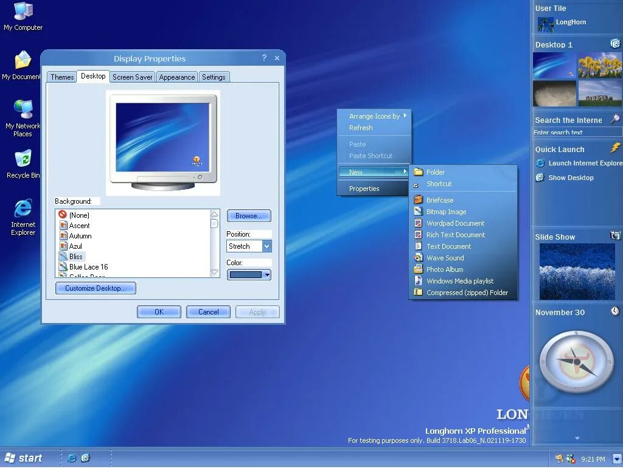Open the Recycle Bin icon

(23, 164)
